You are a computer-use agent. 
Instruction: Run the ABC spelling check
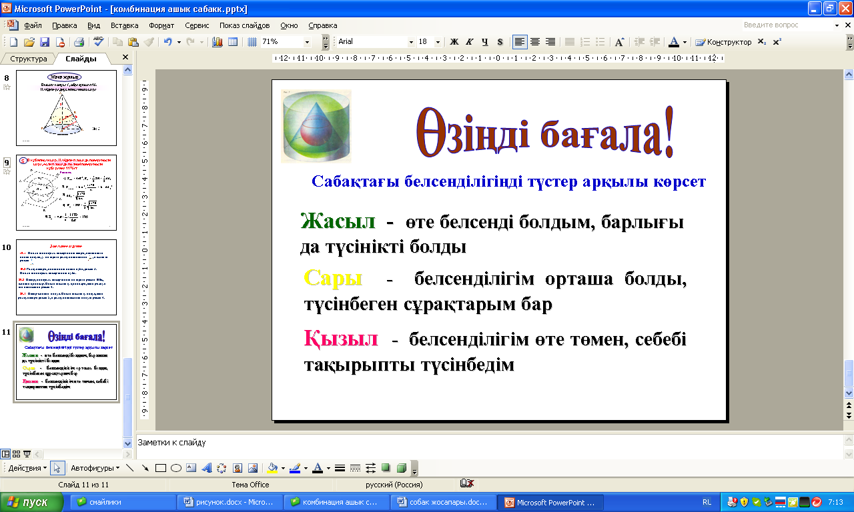pos(99,42)
